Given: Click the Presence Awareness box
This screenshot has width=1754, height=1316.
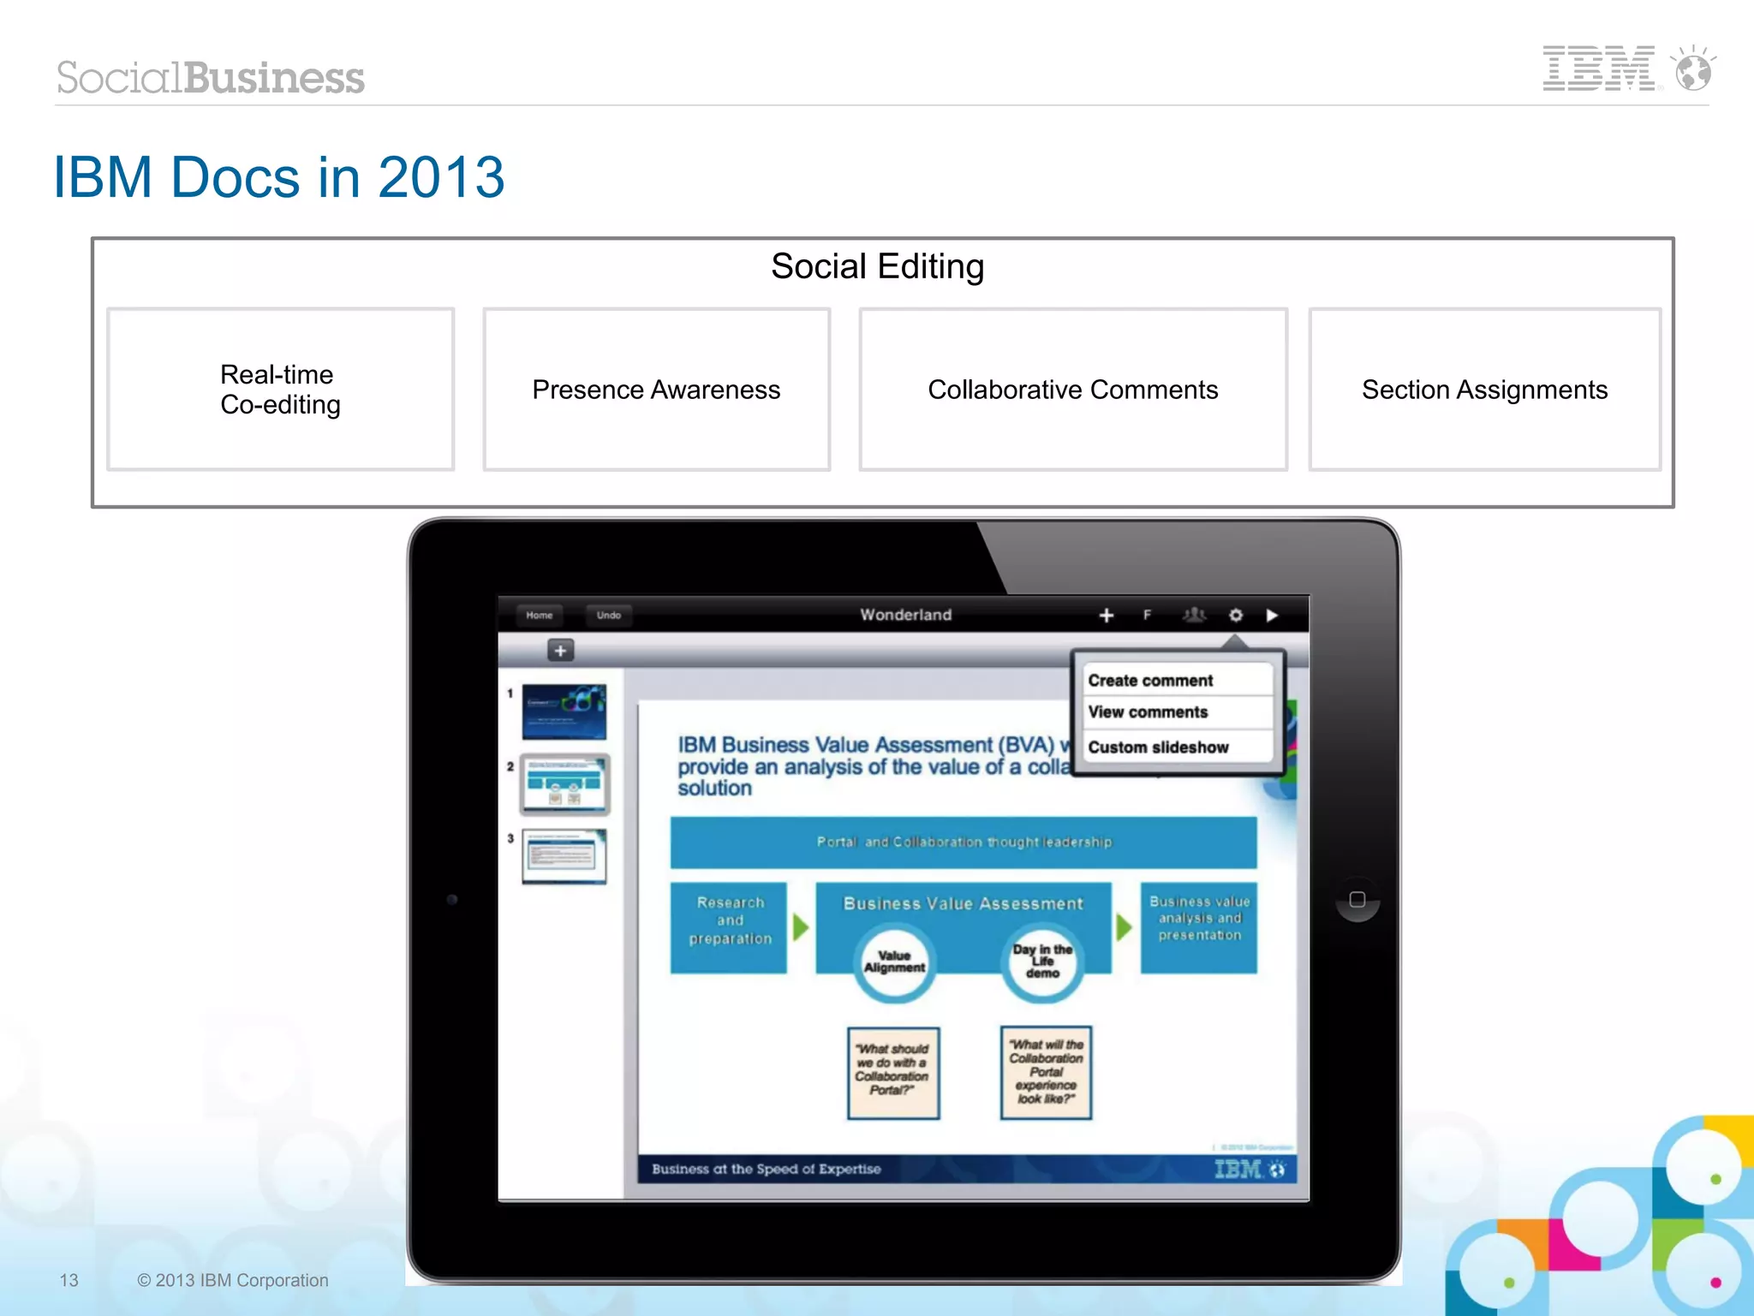Looking at the screenshot, I should tap(656, 390).
